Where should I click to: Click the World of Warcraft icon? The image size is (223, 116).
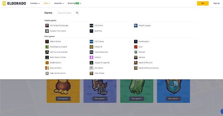pos(136,63)
